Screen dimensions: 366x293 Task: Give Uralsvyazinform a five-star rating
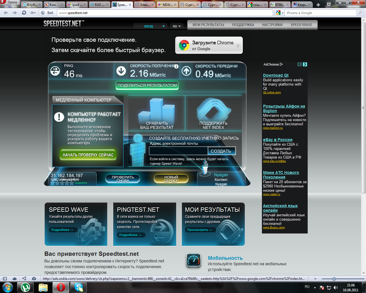pyautogui.click(x=71, y=183)
